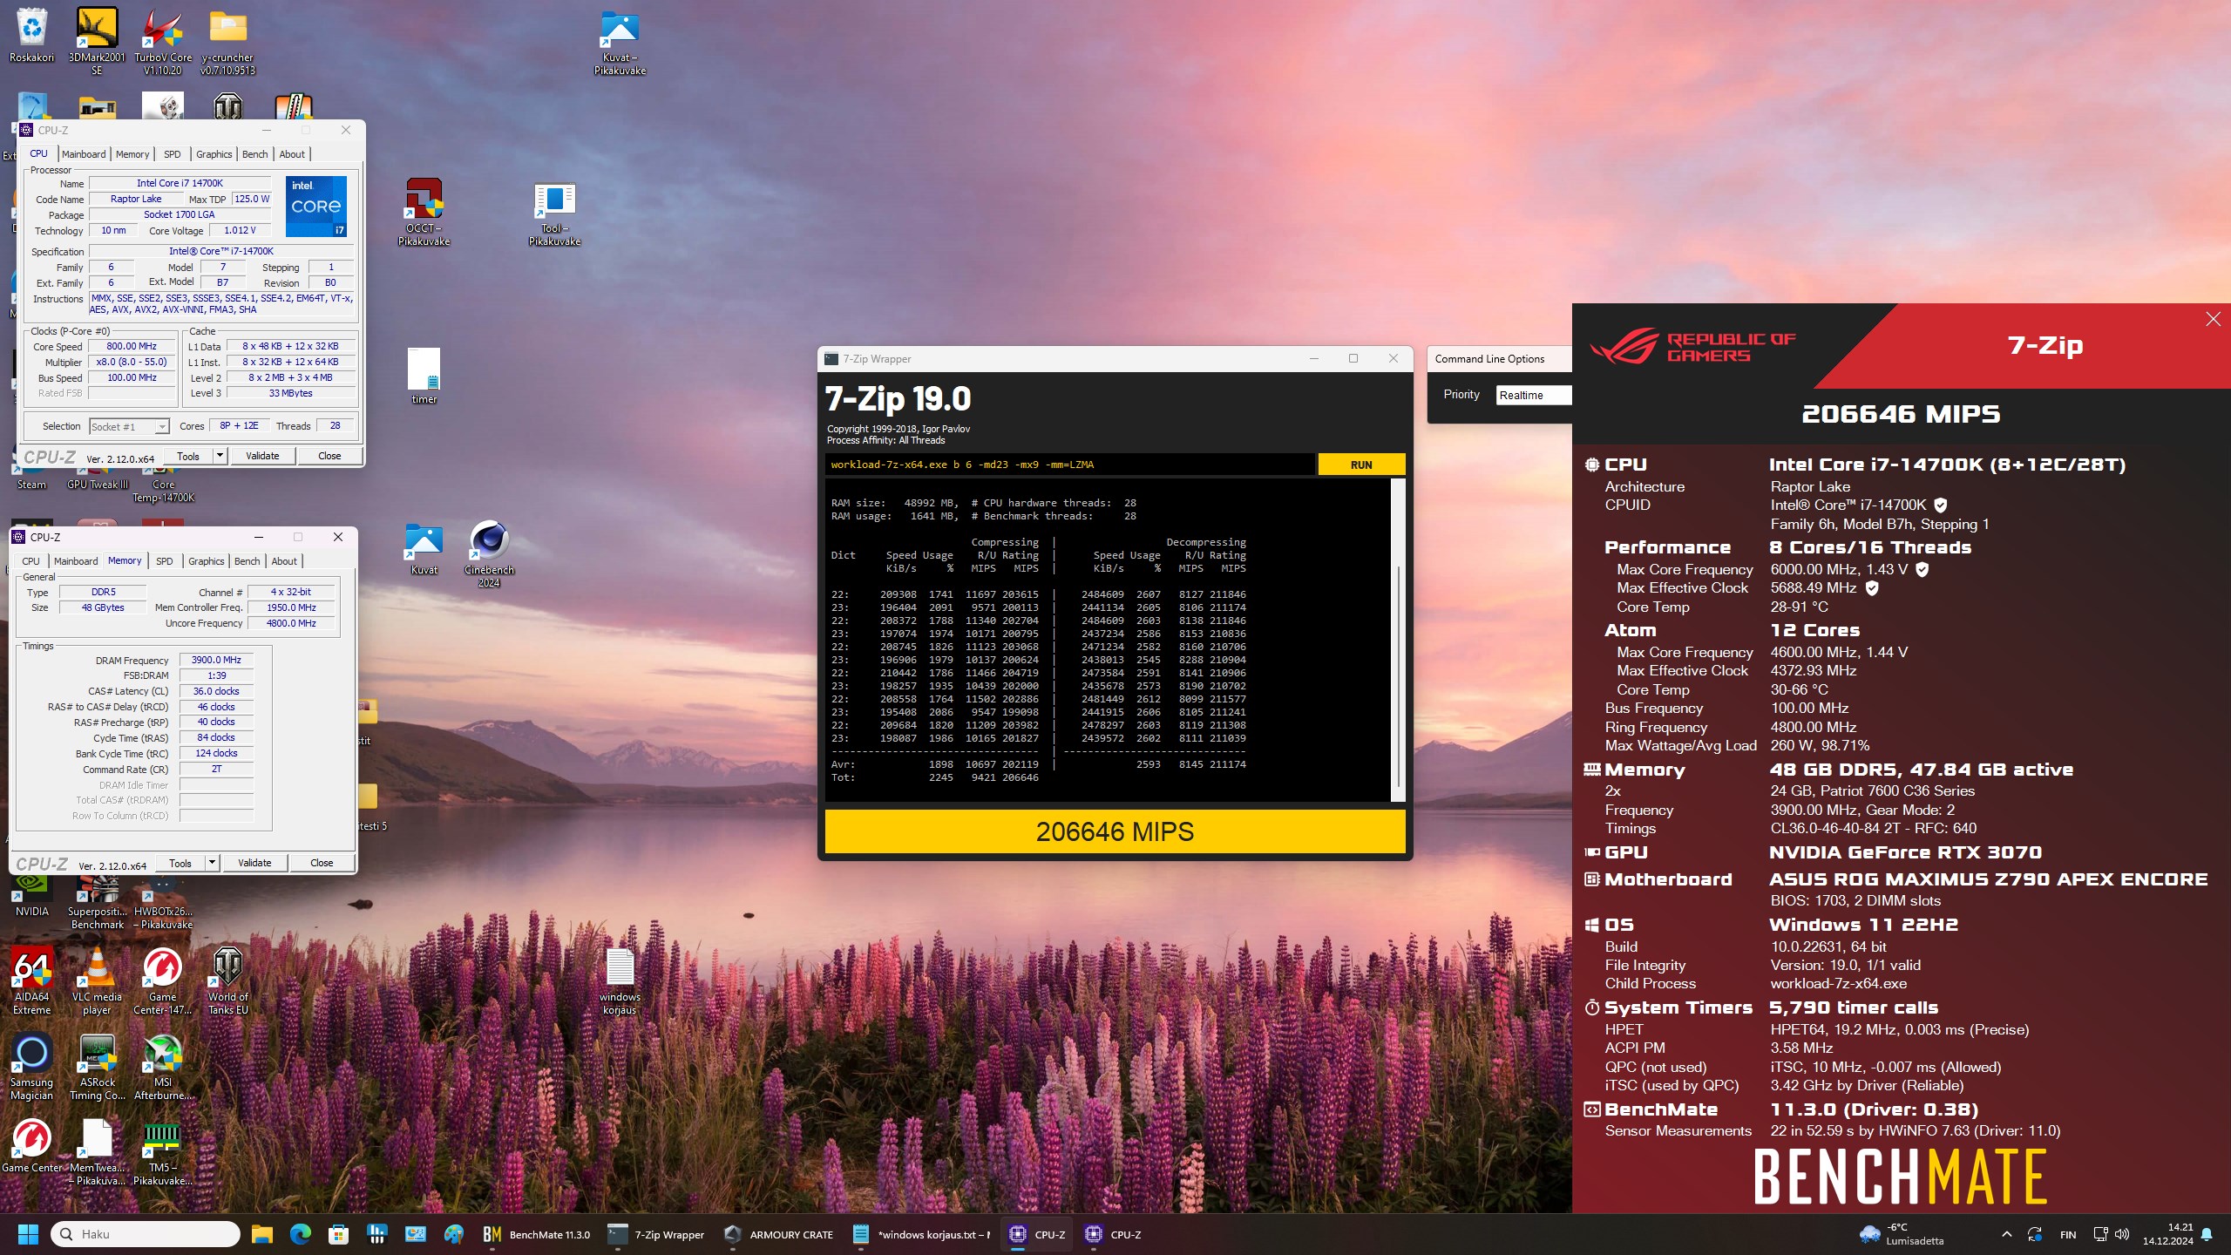Open File Explorer from the taskbar

pyautogui.click(x=262, y=1234)
